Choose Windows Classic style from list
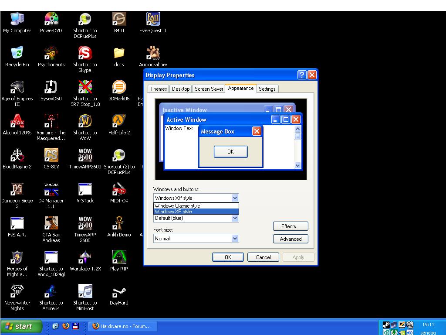446x335 pixels. [x=196, y=206]
